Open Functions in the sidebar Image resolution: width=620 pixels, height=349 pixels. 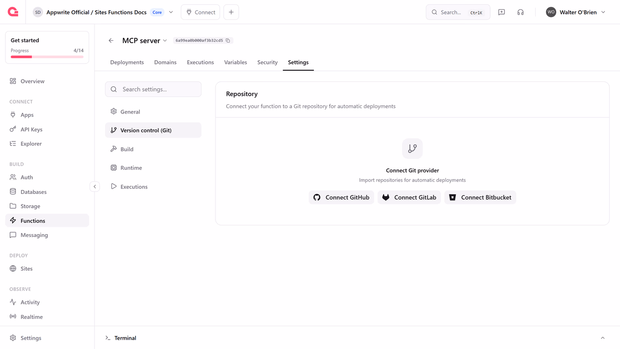47,221
